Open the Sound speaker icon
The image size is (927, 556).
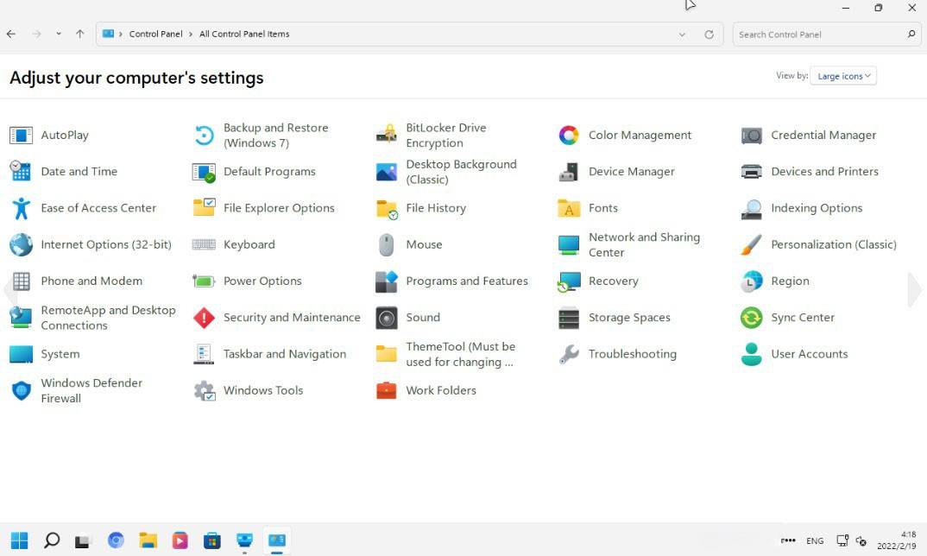pos(387,319)
